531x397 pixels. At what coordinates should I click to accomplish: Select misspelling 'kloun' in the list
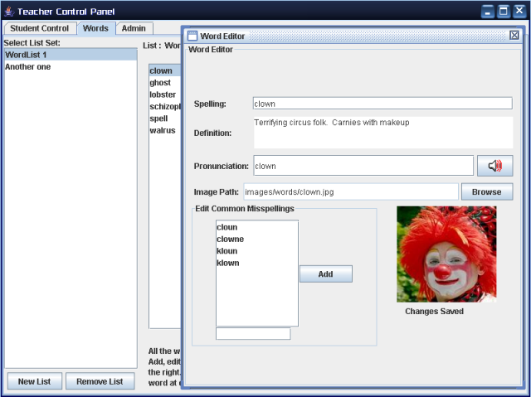(x=227, y=250)
